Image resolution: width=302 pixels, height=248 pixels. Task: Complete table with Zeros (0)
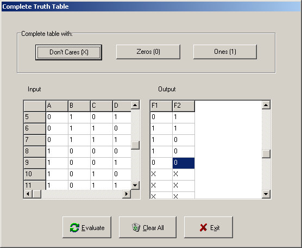click(148, 52)
